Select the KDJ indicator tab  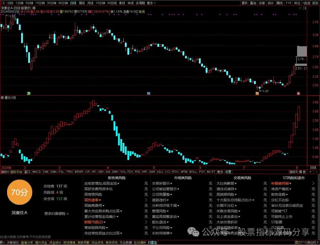tap(160, 172)
